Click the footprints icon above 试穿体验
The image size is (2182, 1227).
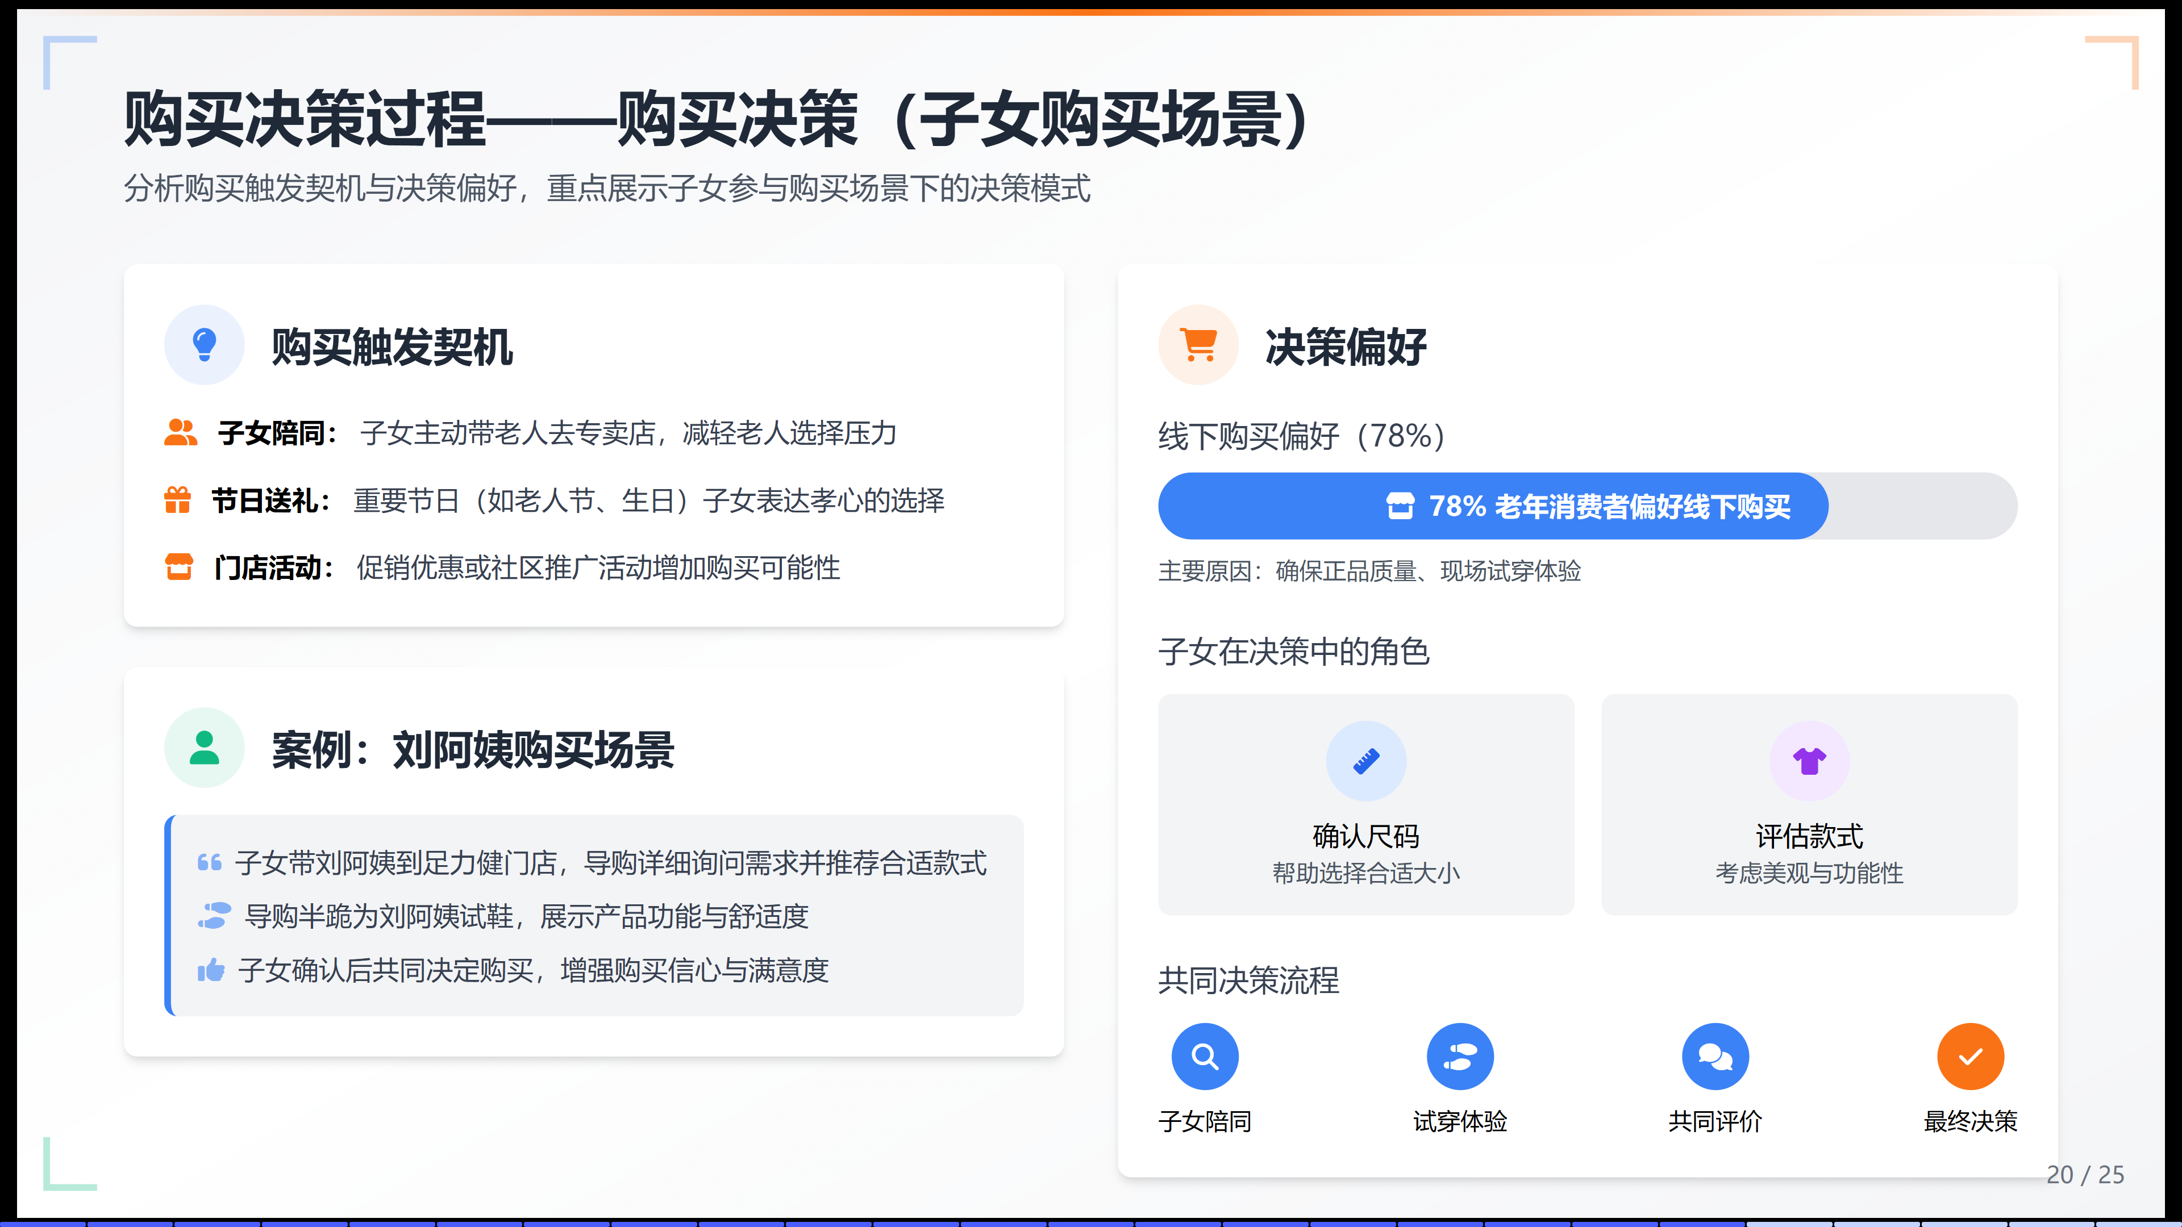(x=1459, y=1056)
